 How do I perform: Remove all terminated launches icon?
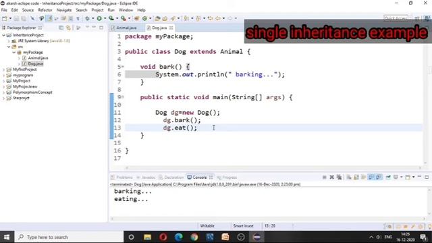coord(339,177)
